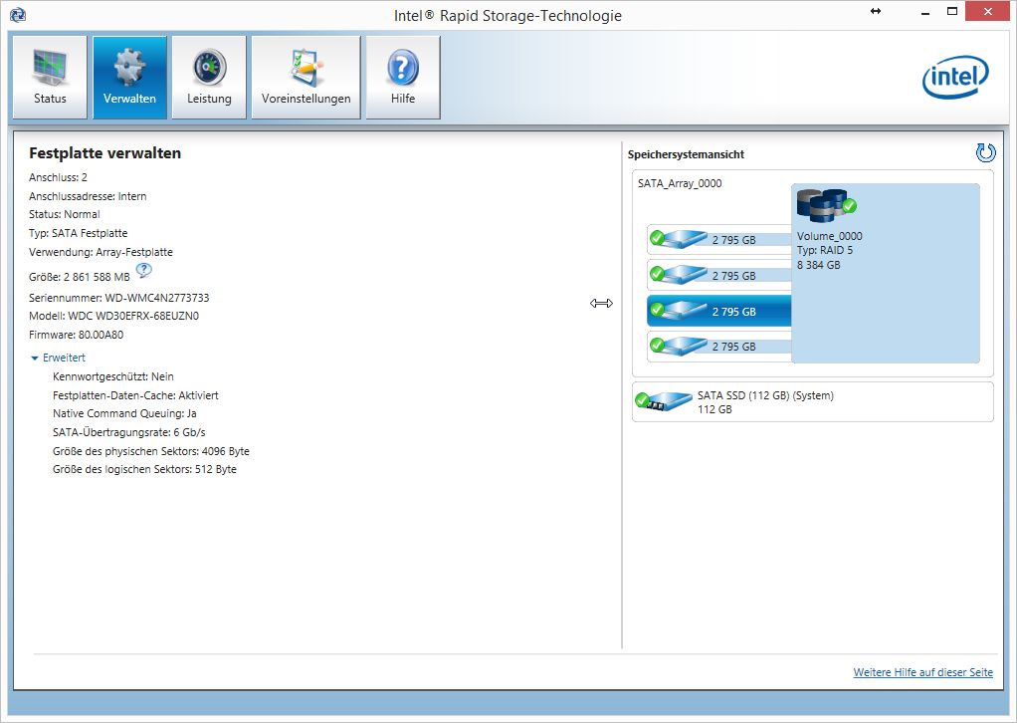Click the Intel logo
The height and width of the screenshot is (723, 1017).
click(x=955, y=77)
